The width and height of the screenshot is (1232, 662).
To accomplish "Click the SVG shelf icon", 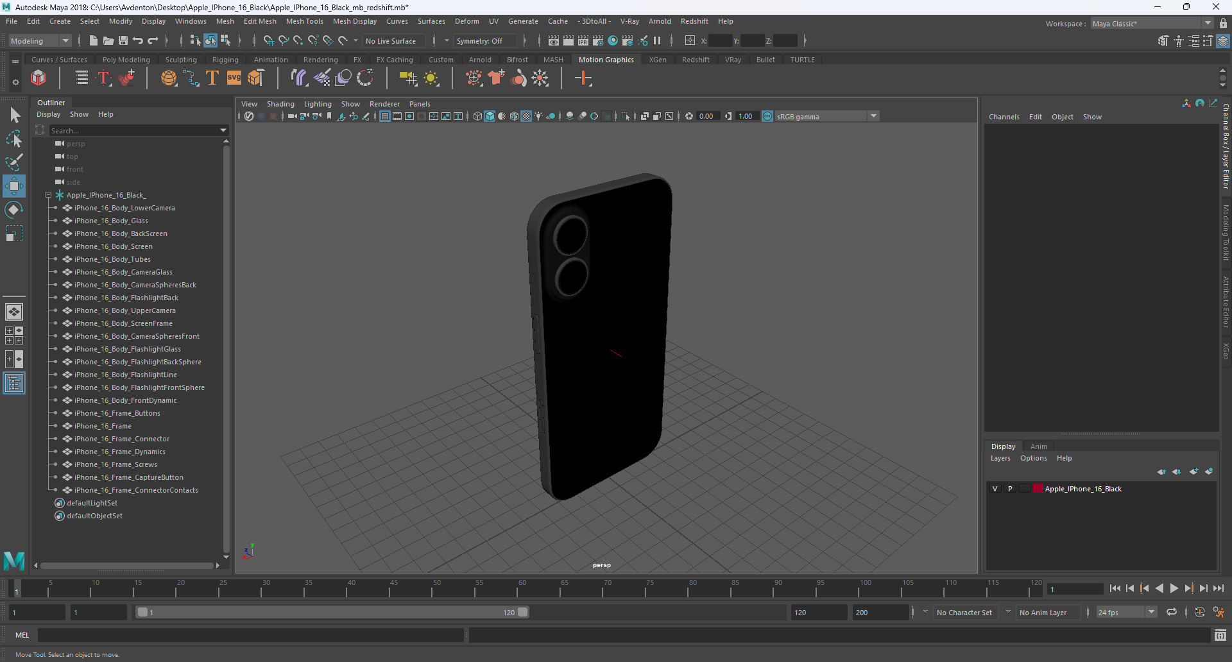I will 234,78.
